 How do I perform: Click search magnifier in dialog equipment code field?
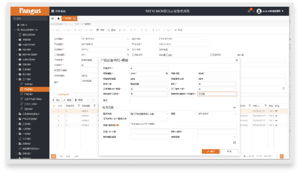166,74
